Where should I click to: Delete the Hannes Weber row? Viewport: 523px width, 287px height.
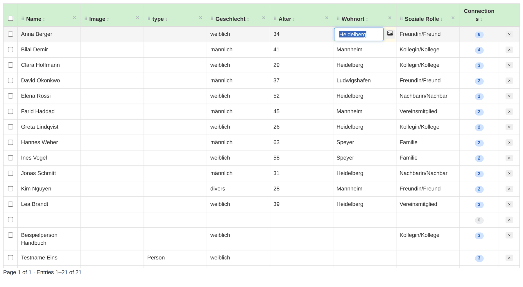(509, 142)
